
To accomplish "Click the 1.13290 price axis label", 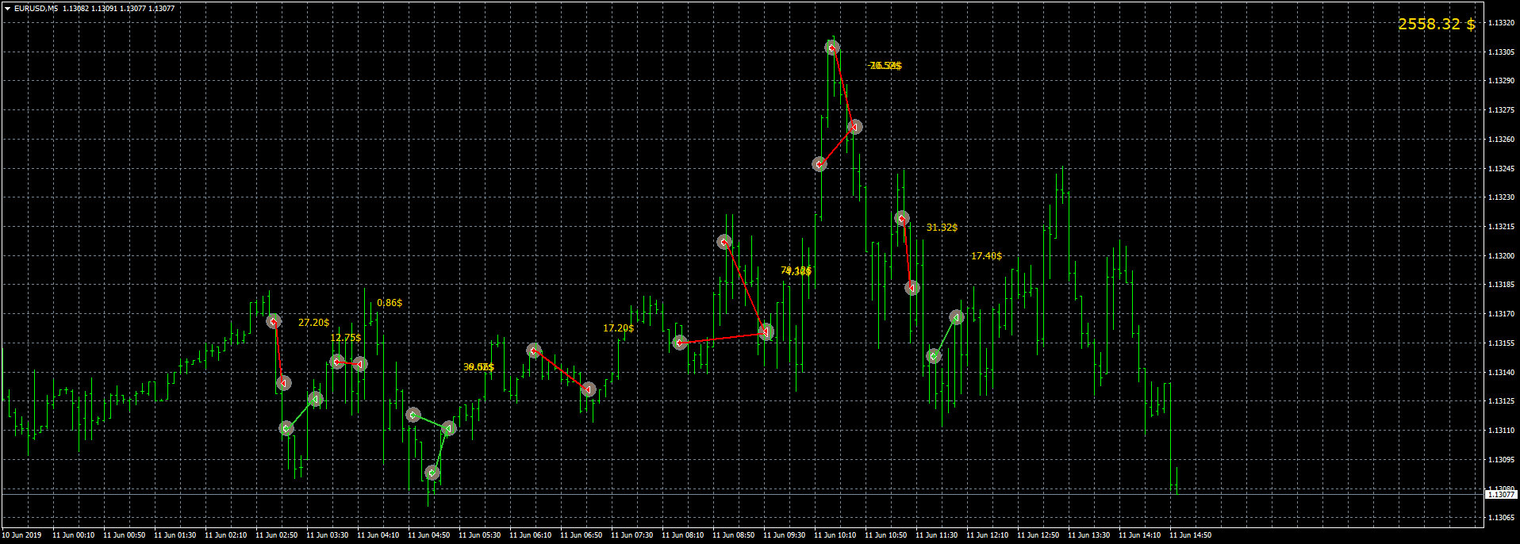I will pyautogui.click(x=1500, y=81).
